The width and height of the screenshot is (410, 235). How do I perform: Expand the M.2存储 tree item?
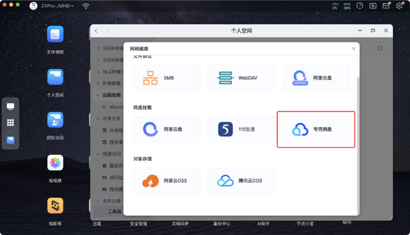(98, 72)
